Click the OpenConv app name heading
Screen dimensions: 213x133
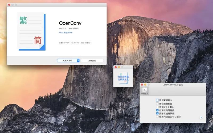click(70, 23)
